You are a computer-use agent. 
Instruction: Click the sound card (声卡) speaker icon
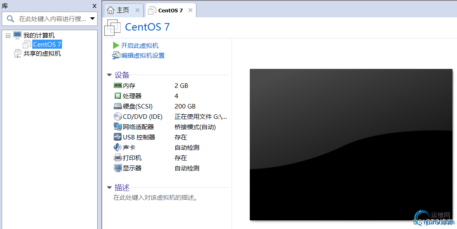tap(117, 147)
